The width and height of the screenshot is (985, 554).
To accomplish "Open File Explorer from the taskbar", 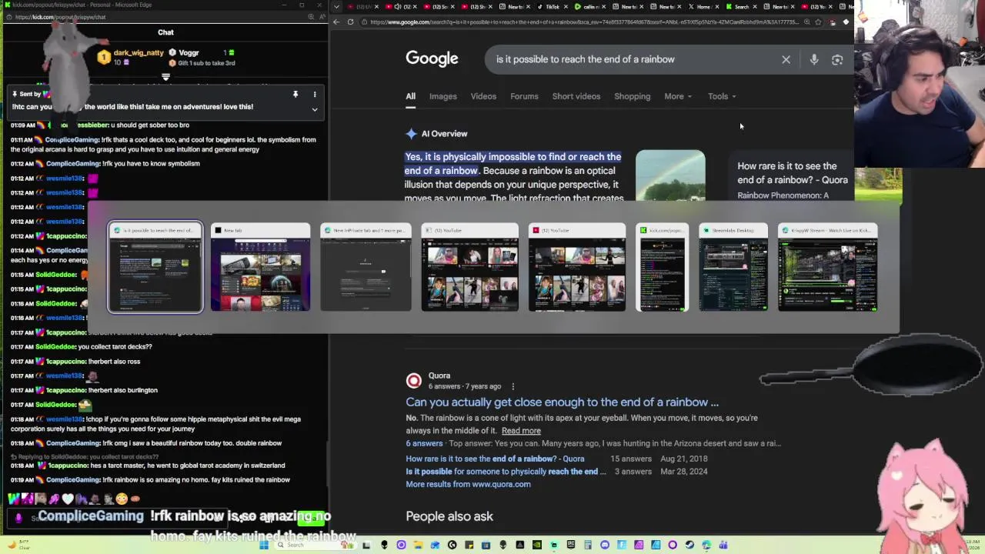I will [x=418, y=545].
